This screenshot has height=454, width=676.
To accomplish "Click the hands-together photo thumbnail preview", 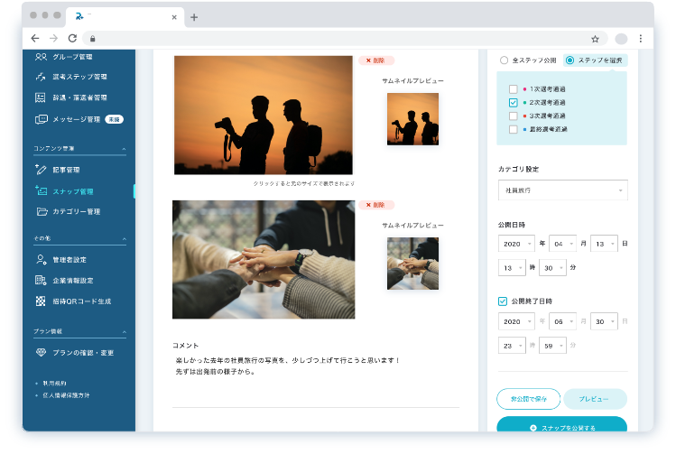I will coord(412,264).
